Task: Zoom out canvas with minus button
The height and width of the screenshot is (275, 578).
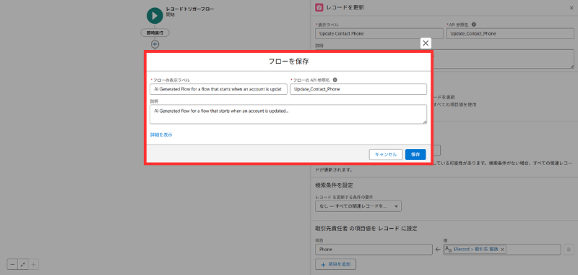Action: tap(12, 265)
